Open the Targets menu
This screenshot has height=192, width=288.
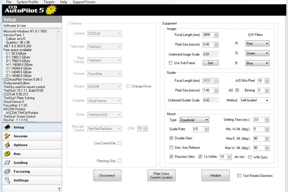pyautogui.click(x=49, y=2)
